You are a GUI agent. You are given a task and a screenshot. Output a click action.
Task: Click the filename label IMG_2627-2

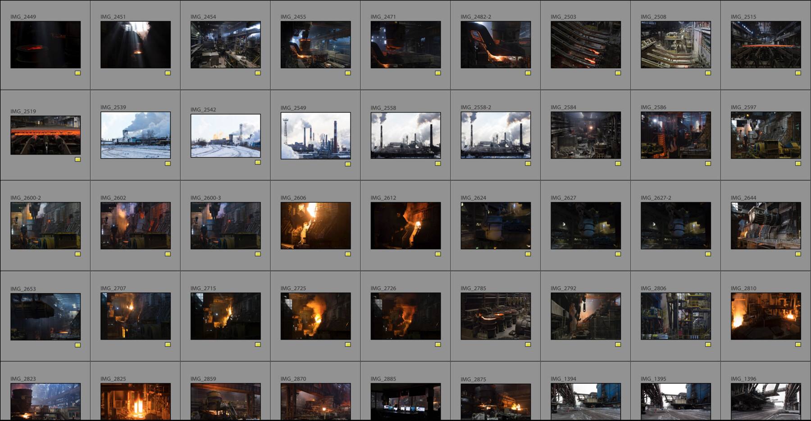click(x=656, y=197)
